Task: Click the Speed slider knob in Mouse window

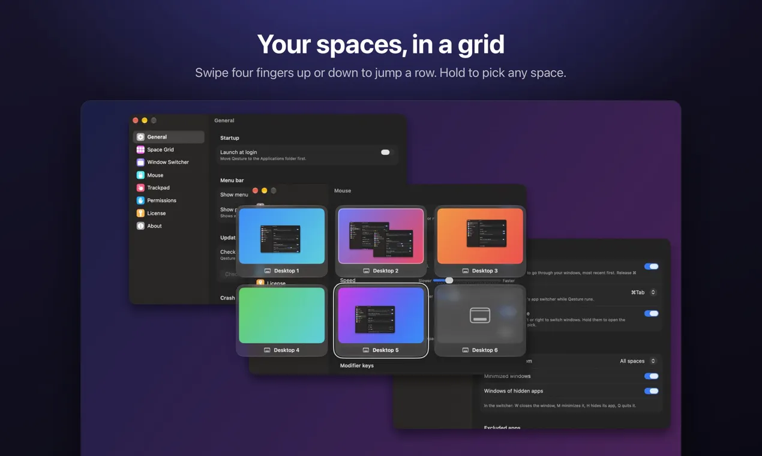Action: pyautogui.click(x=449, y=280)
